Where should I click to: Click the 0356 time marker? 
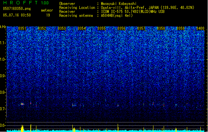pos(121,28)
